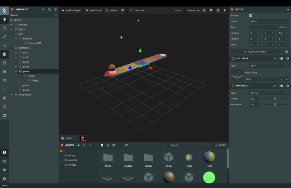Select the Translate gizmo tool
This screenshot has height=188, width=291.
[x=4, y=19]
